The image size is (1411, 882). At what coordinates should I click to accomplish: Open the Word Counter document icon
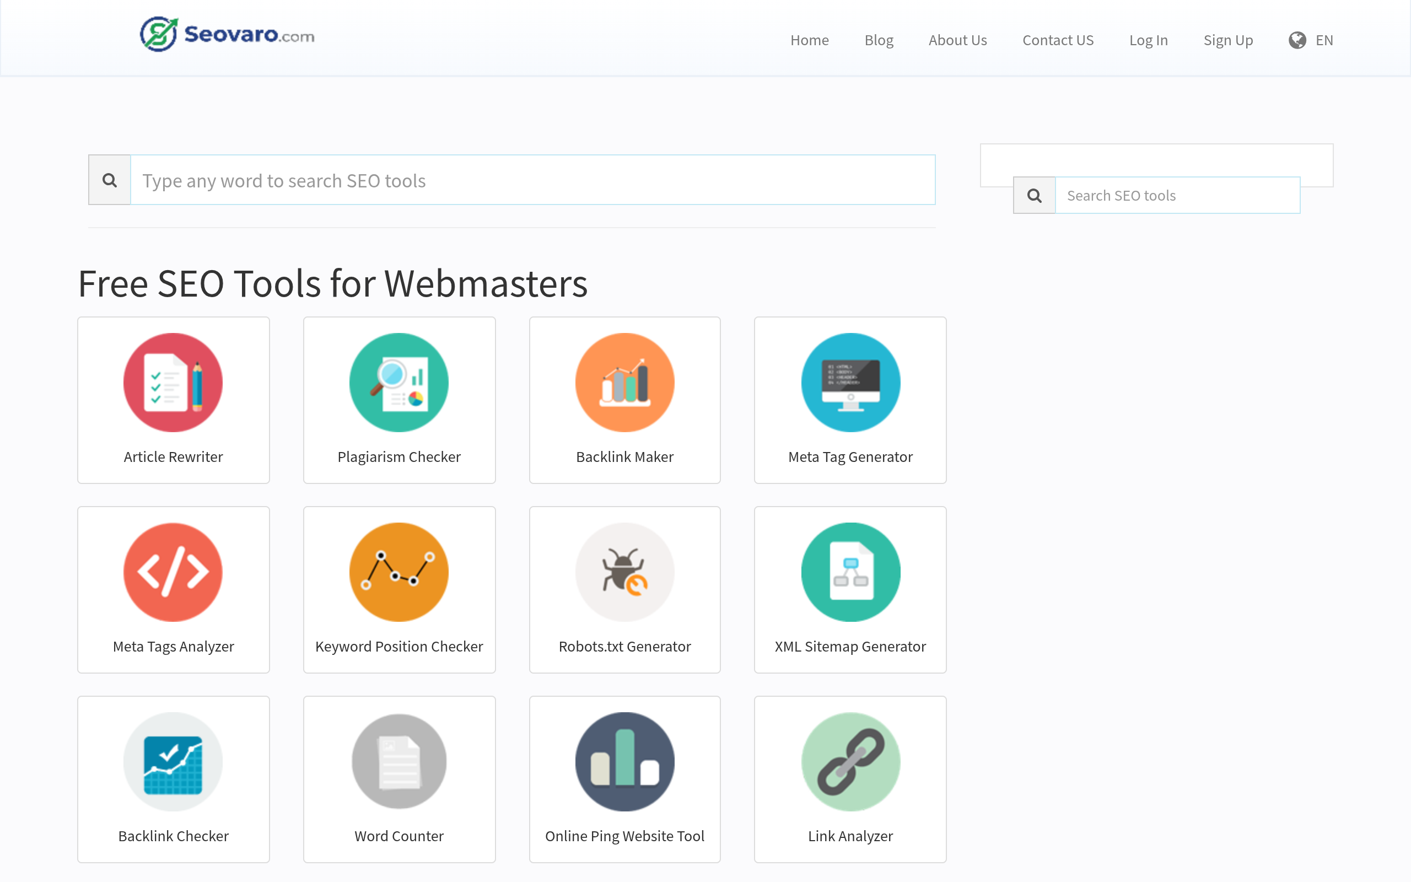(399, 762)
